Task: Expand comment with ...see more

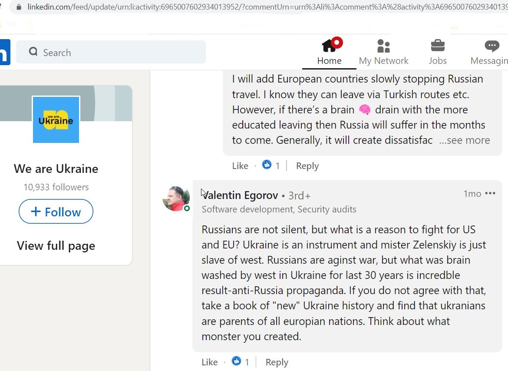Action: (464, 140)
